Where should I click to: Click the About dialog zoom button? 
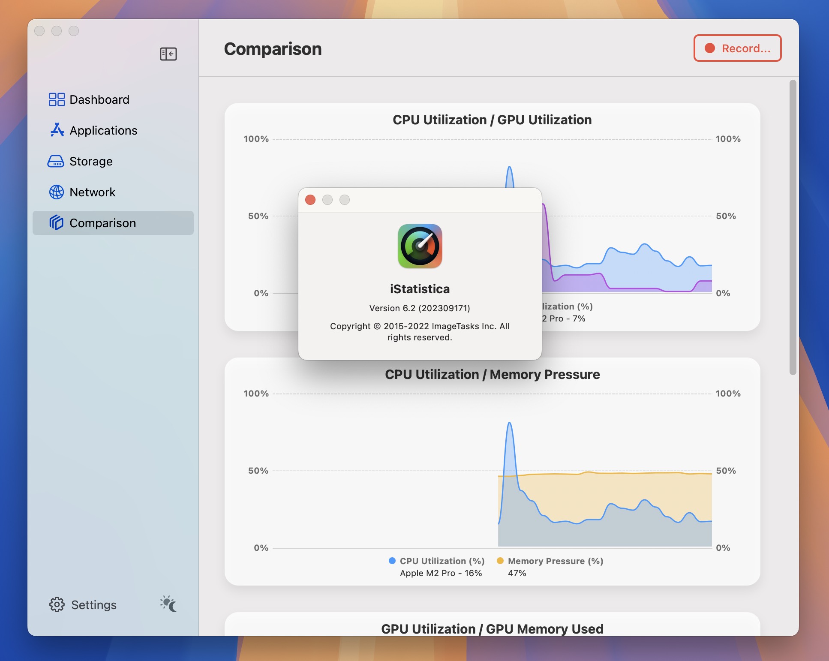pyautogui.click(x=345, y=200)
